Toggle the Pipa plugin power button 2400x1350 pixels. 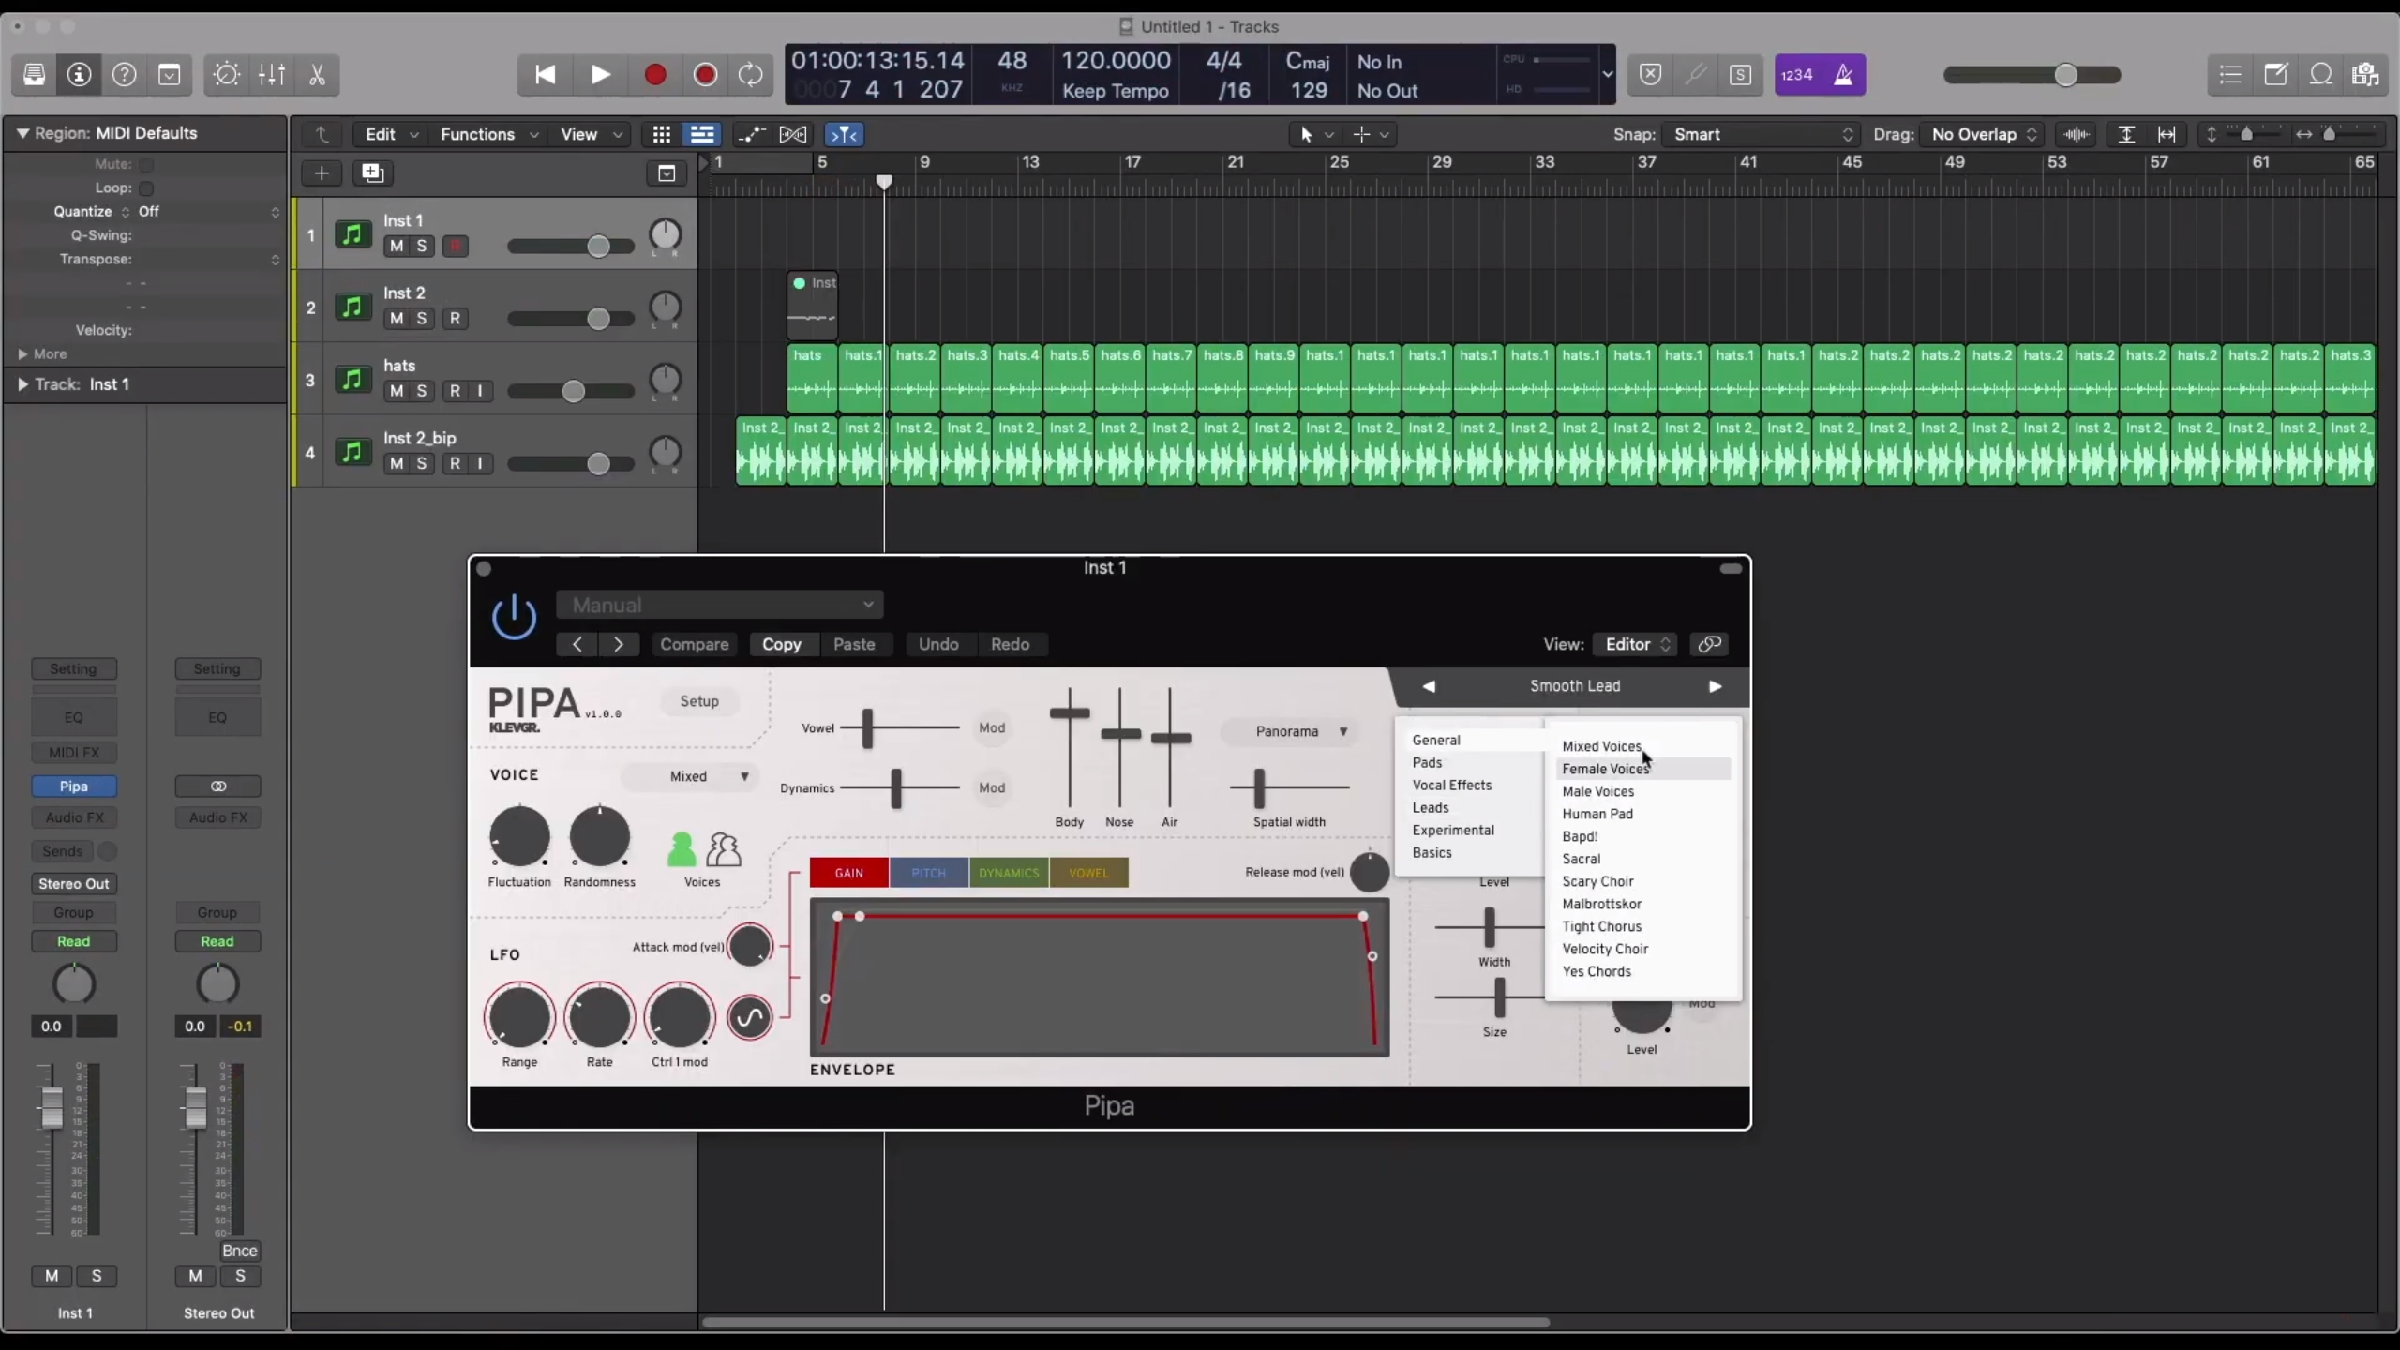(x=514, y=618)
